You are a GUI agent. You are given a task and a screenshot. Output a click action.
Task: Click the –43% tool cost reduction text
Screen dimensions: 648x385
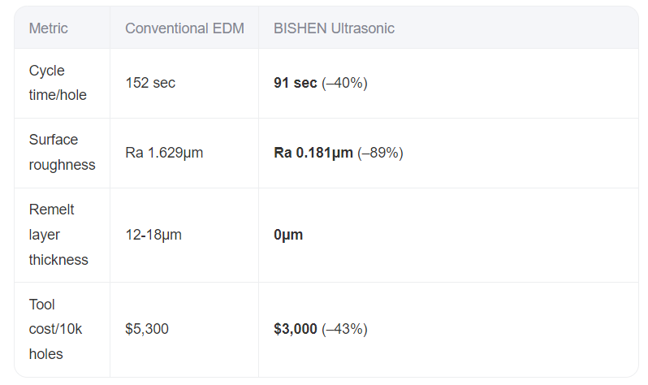(344, 330)
